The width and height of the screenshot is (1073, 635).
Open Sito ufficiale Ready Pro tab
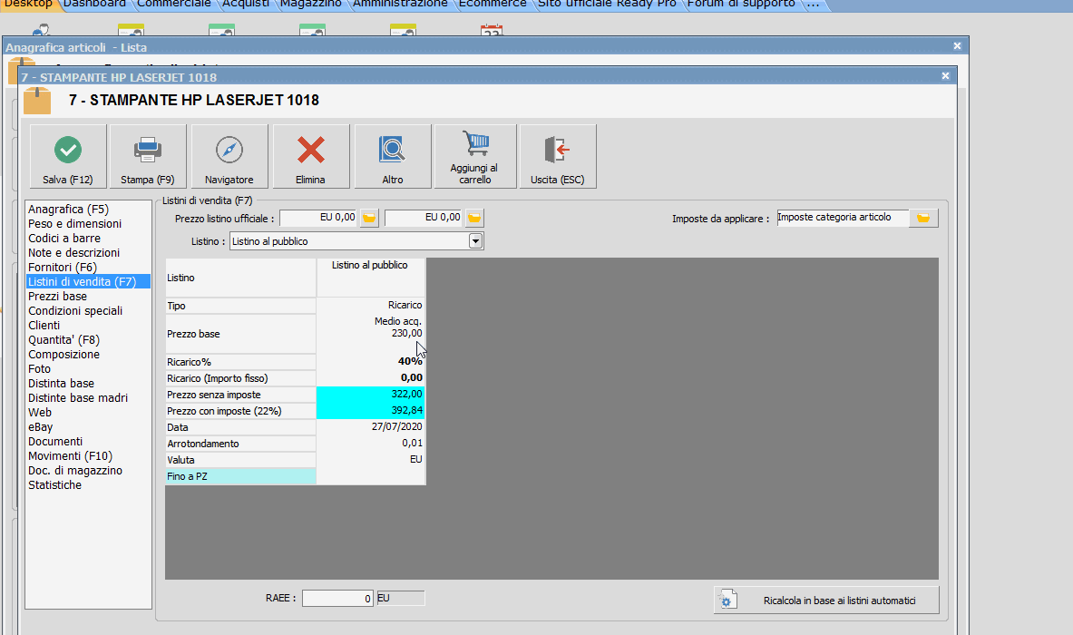pyautogui.click(x=607, y=5)
